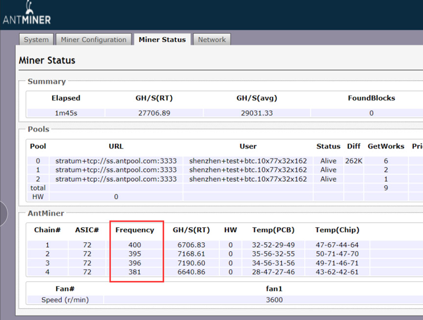Image resolution: width=423 pixels, height=320 pixels.
Task: Select the Miner Status tab
Action: point(162,40)
